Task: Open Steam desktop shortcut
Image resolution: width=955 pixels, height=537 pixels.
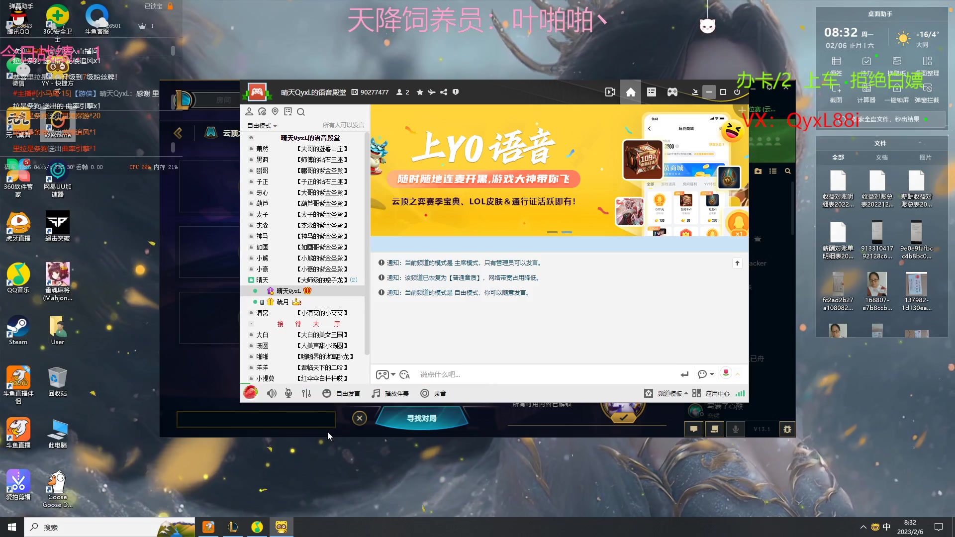Action: (x=18, y=330)
